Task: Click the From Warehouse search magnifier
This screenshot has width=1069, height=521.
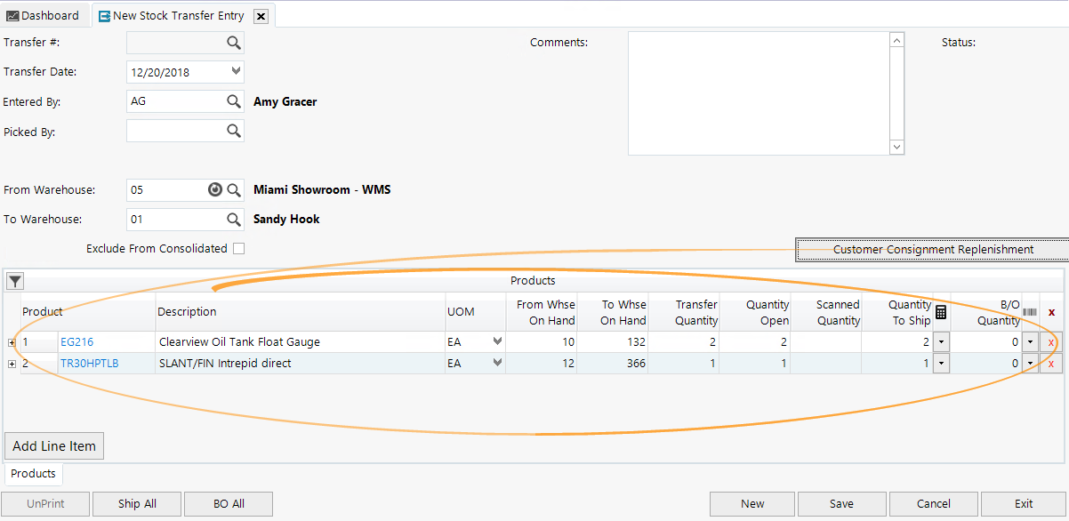Action: (x=233, y=189)
